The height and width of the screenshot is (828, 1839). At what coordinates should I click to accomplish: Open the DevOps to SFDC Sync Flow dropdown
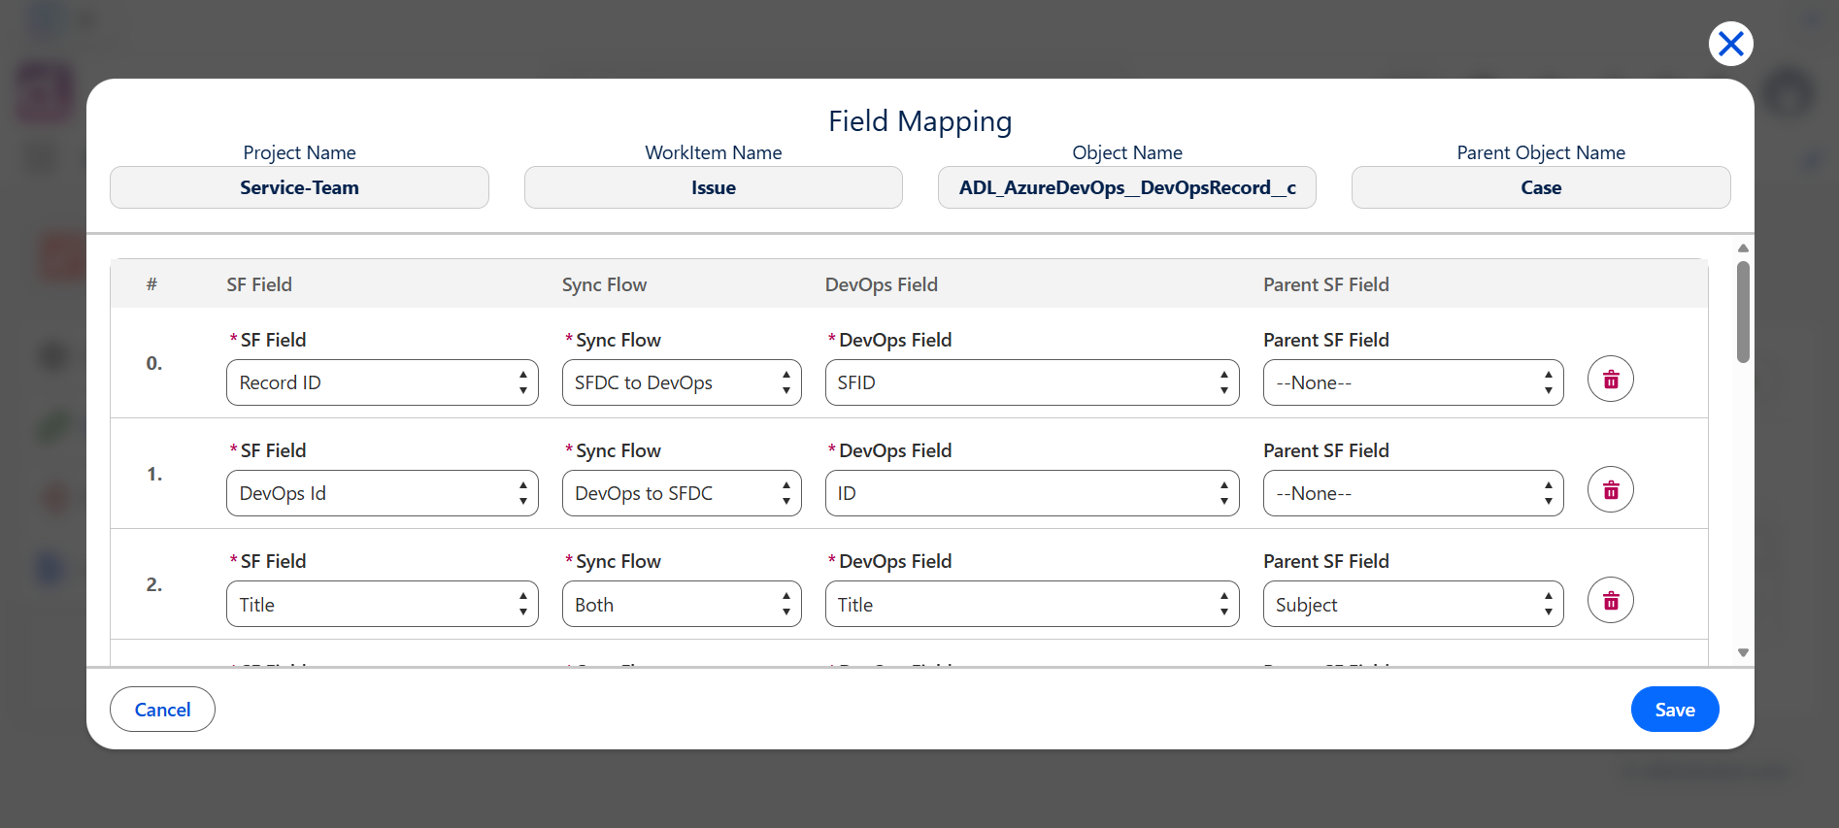click(x=682, y=493)
